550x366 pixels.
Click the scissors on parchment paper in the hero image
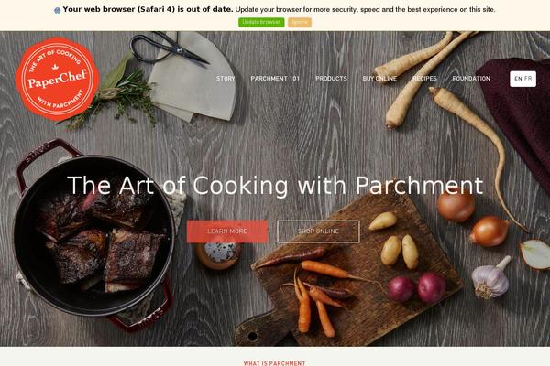169,49
